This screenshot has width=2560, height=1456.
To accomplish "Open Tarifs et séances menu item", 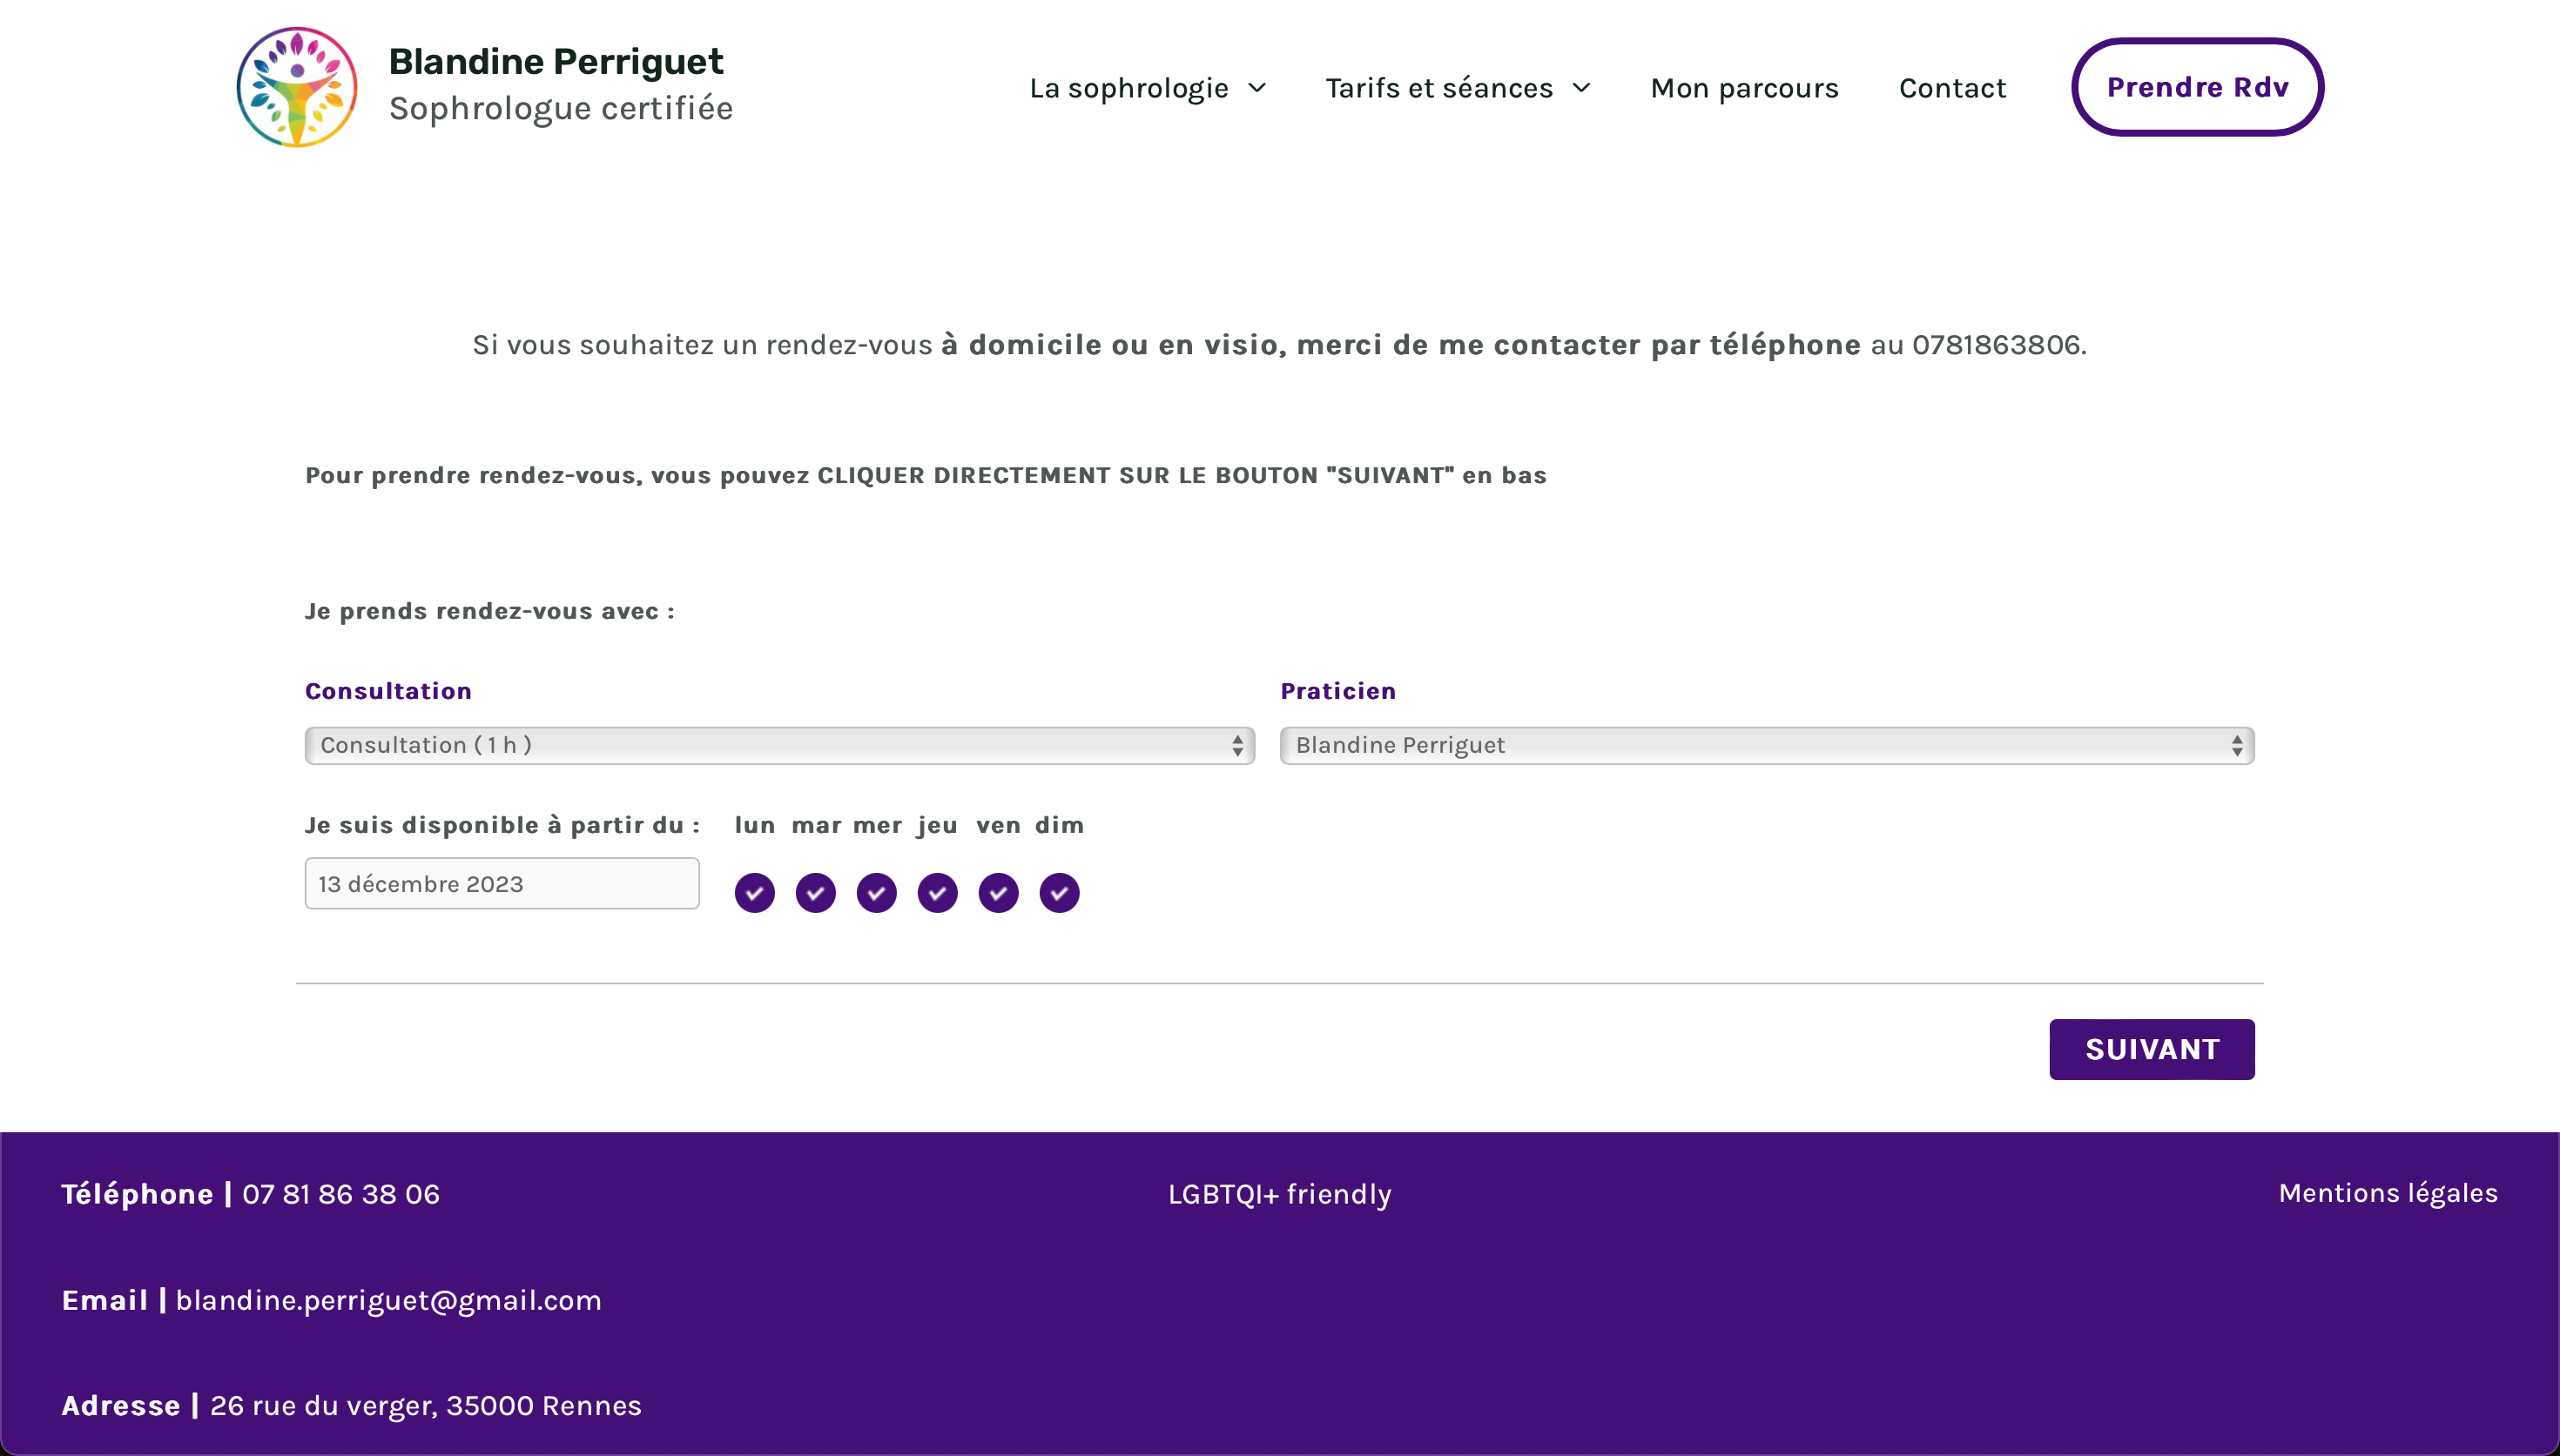I will (x=1439, y=88).
